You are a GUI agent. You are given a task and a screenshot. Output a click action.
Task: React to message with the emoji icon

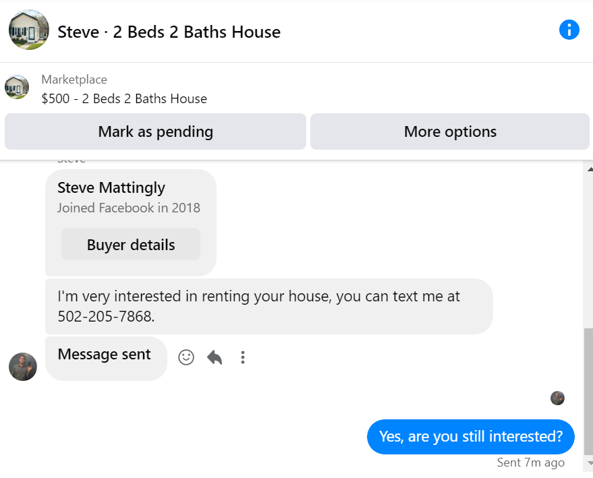(186, 357)
